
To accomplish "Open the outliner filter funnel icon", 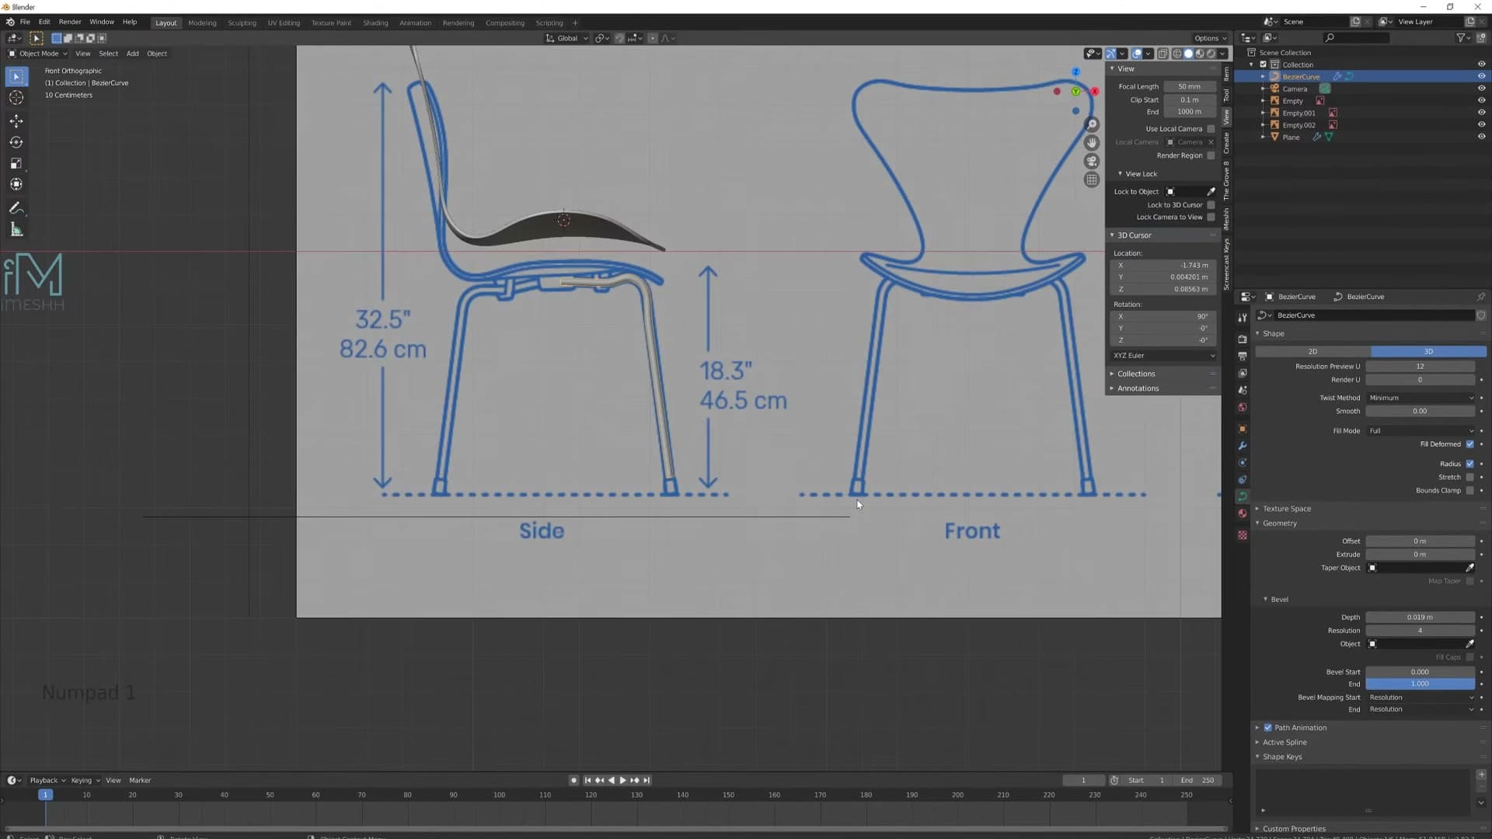I will (1461, 37).
